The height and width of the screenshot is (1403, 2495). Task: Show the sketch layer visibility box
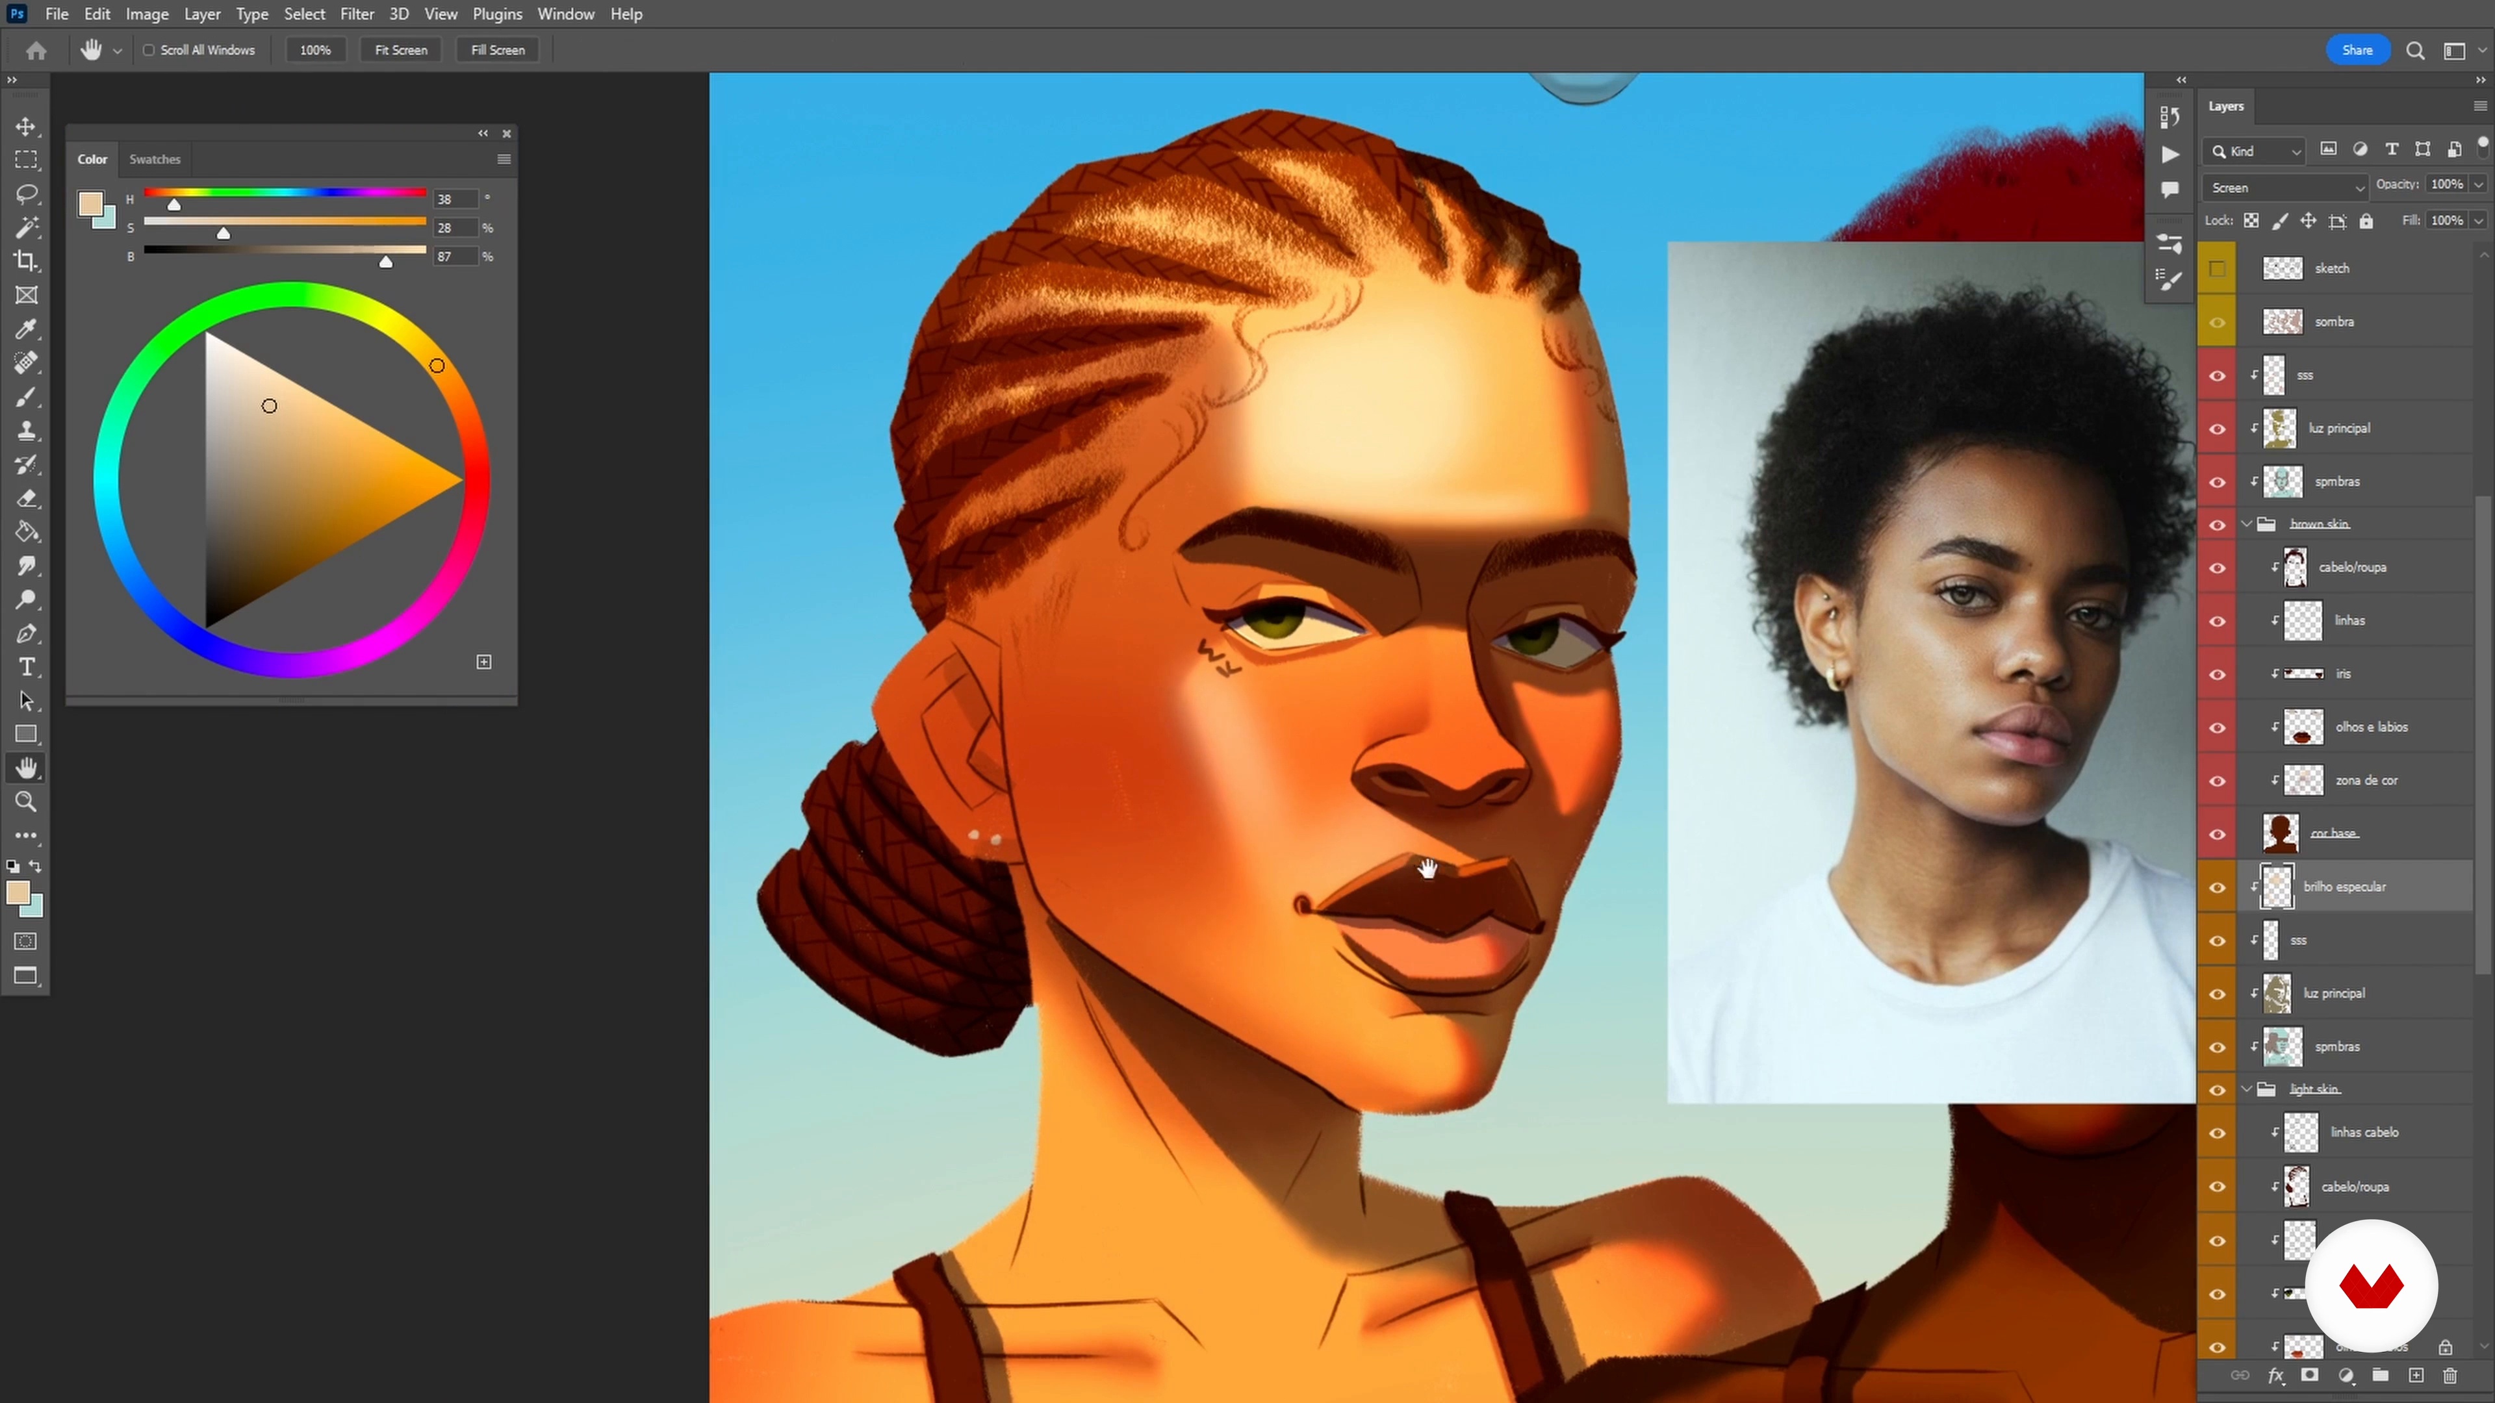pos(2217,268)
